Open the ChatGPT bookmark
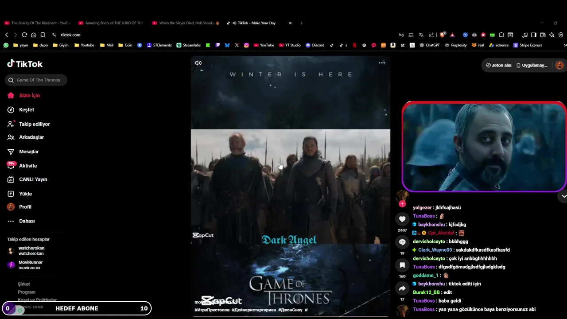 tap(430, 45)
